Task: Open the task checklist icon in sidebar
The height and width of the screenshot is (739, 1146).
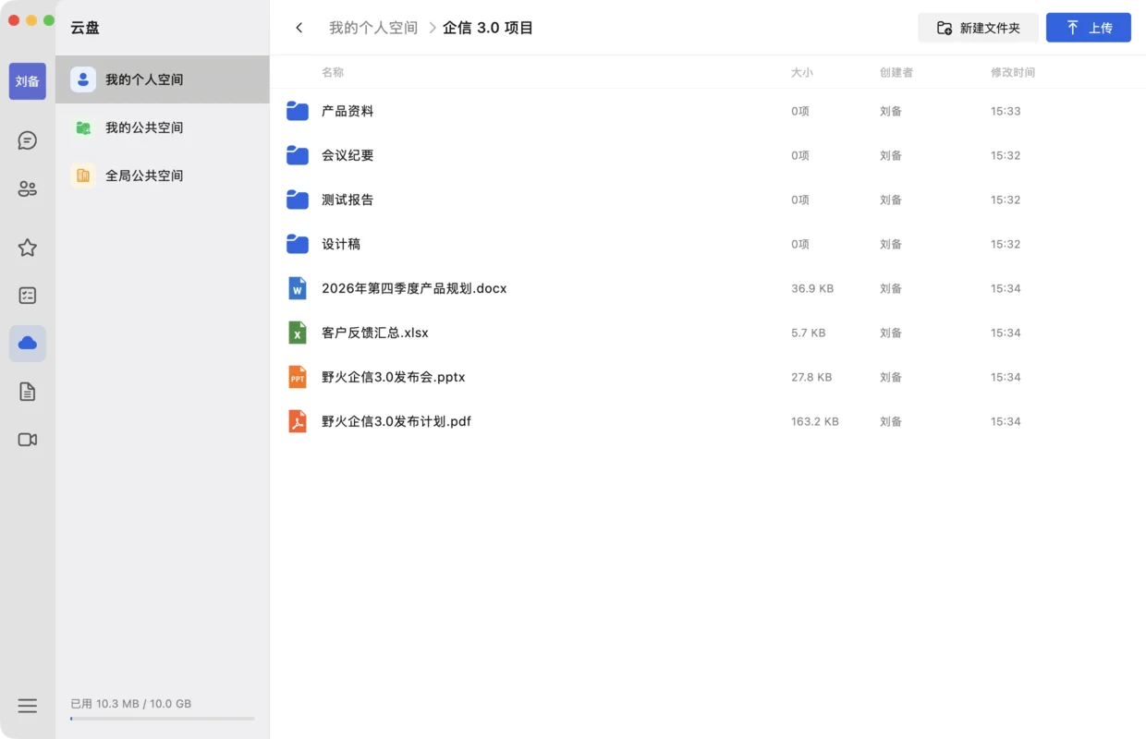Action: [28, 296]
